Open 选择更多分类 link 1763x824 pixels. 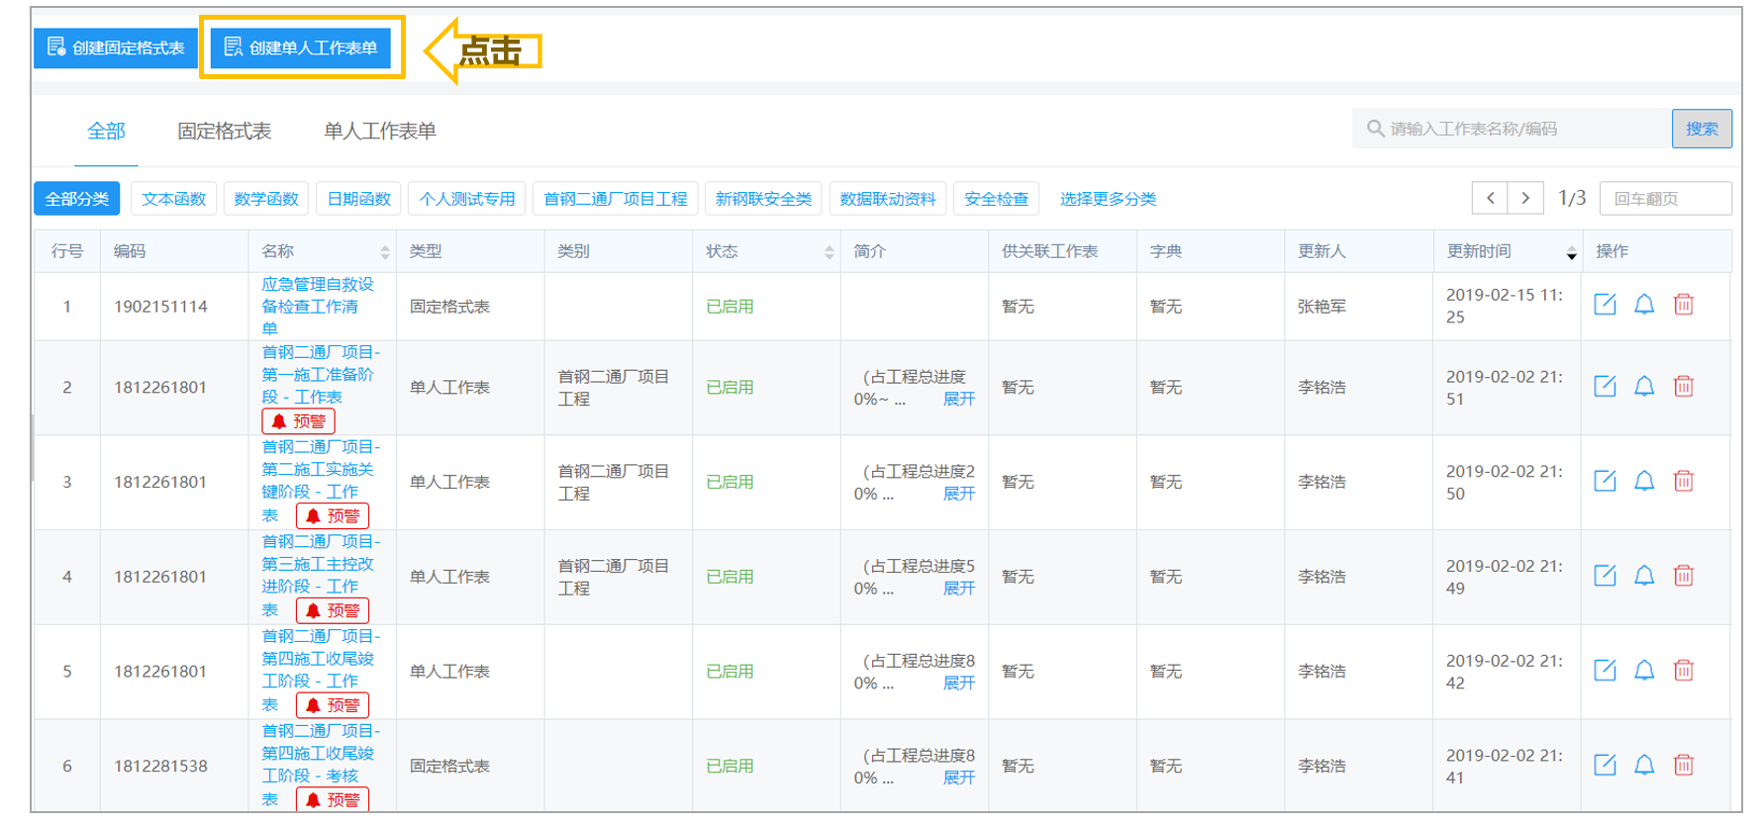click(x=1108, y=199)
